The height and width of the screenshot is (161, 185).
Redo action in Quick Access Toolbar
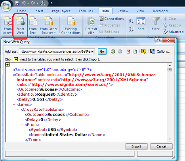33,3
